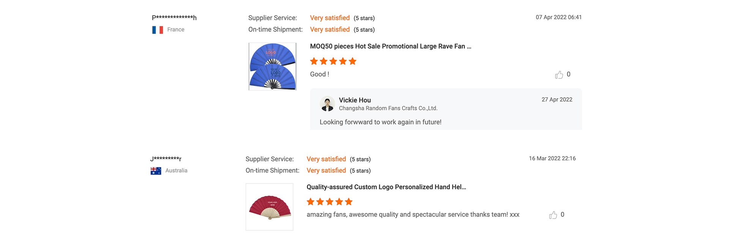
Task: Click the 16 Mar 2022 22:16 review timestamp
Action: [552, 158]
